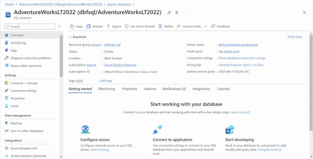
Task: Open the JSON View link
Action: click(x=295, y=37)
